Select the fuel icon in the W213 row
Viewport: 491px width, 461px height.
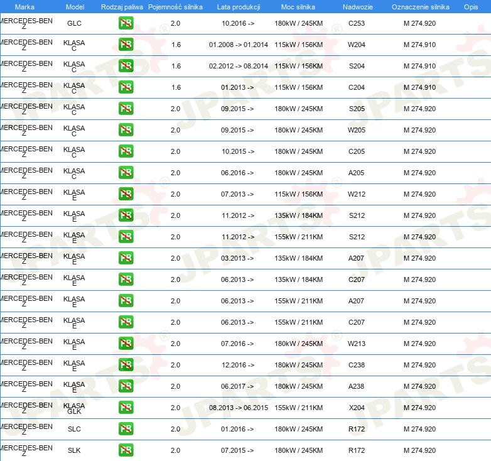pyautogui.click(x=126, y=344)
